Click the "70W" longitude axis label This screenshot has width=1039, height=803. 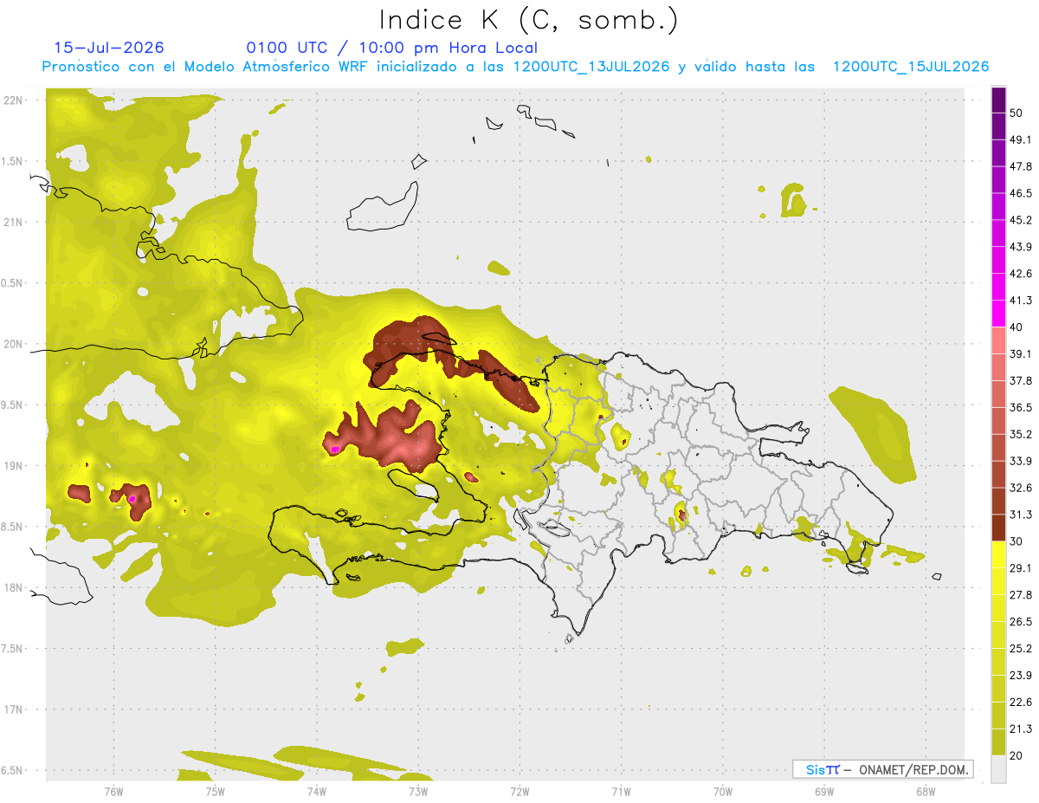(x=722, y=791)
